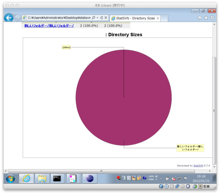Open the IME pad icon
Screen dimensions: 220x194
(x=134, y=178)
